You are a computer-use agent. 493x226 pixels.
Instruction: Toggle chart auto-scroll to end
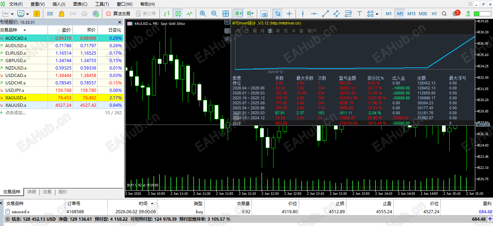[x=239, y=13]
